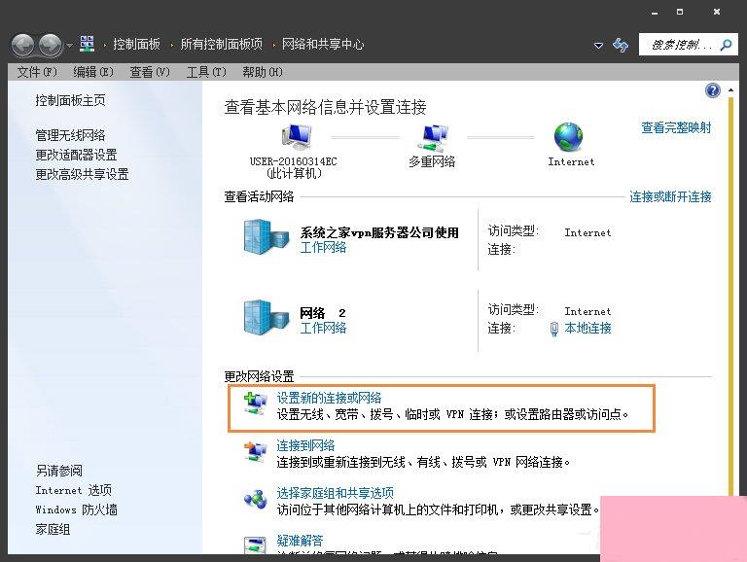Image resolution: width=747 pixels, height=562 pixels.
Task: Click 连接或断开连接 link
Action: click(x=670, y=196)
